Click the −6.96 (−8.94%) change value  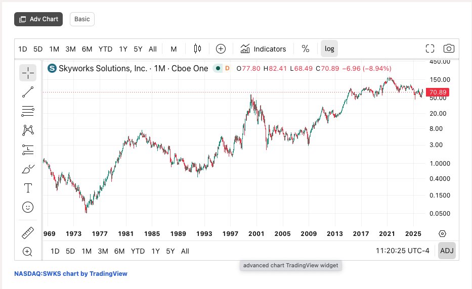click(x=367, y=69)
